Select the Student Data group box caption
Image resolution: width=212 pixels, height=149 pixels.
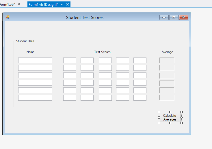point(25,41)
